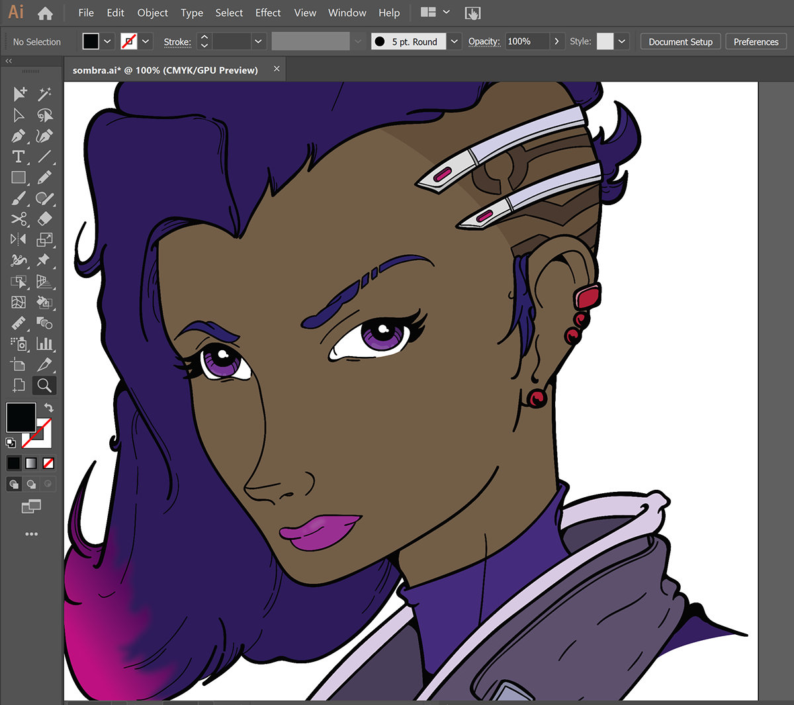The image size is (794, 705).
Task: Set paint type to solid Color
Action: [x=14, y=463]
